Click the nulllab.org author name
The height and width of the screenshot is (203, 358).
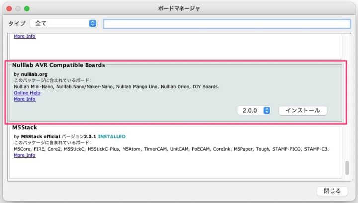click(x=34, y=74)
